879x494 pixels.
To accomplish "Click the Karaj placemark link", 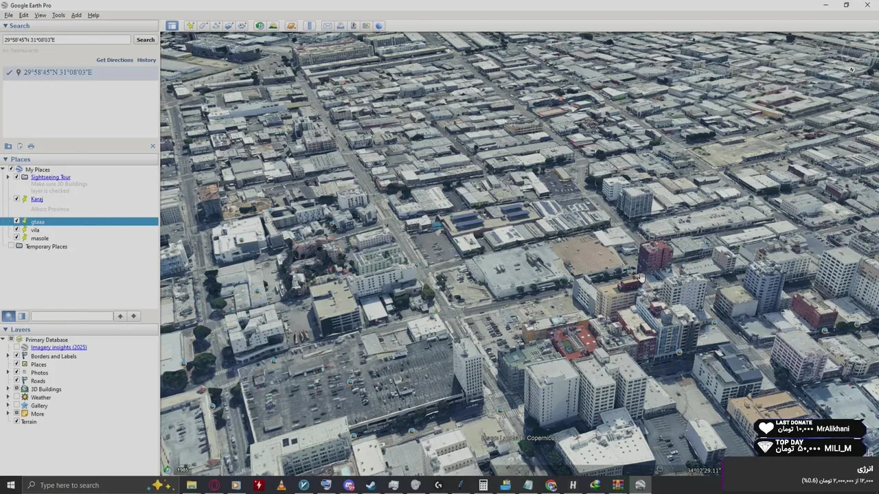I will coord(37,199).
